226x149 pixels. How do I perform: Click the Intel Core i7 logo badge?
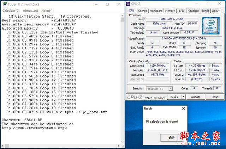(211, 26)
